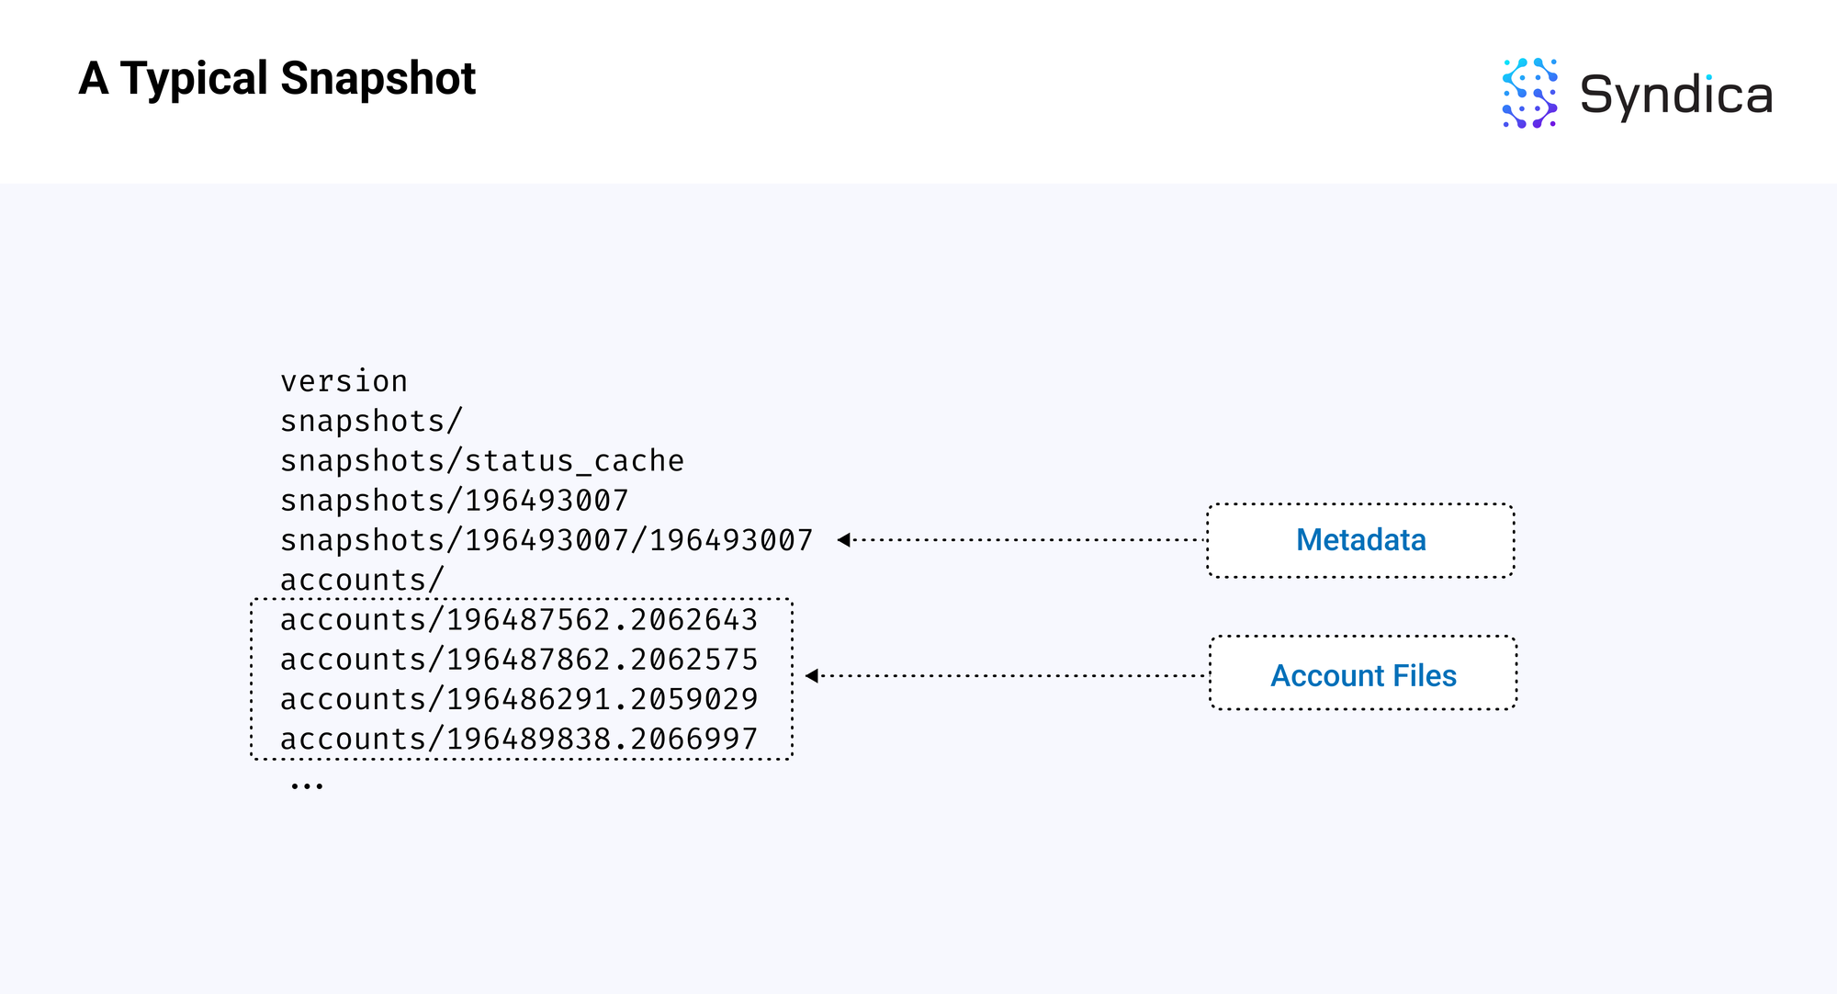Viewport: 1837px width, 994px height.
Task: Click the 'version' file entry
Action: [344, 381]
